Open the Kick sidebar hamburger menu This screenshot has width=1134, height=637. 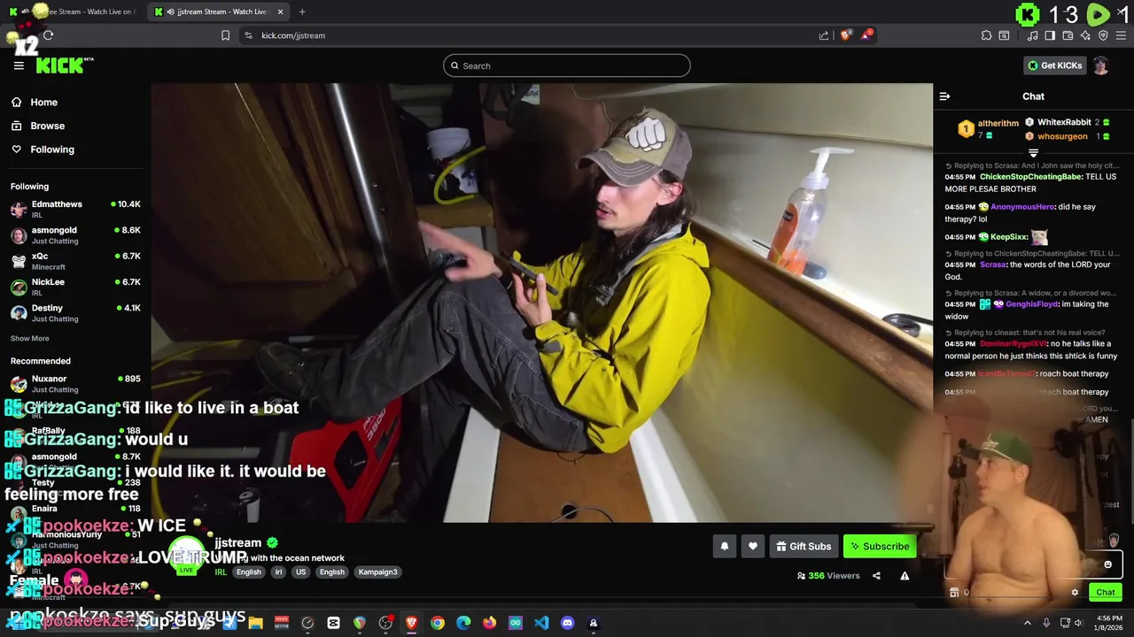pos(19,65)
